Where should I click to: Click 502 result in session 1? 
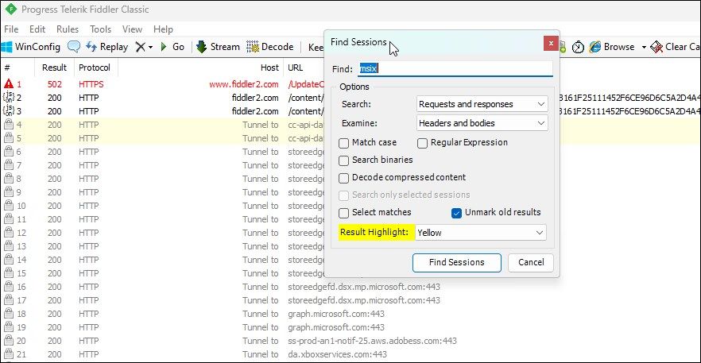55,84
